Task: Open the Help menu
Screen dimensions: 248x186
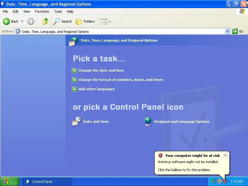Action: (70, 11)
